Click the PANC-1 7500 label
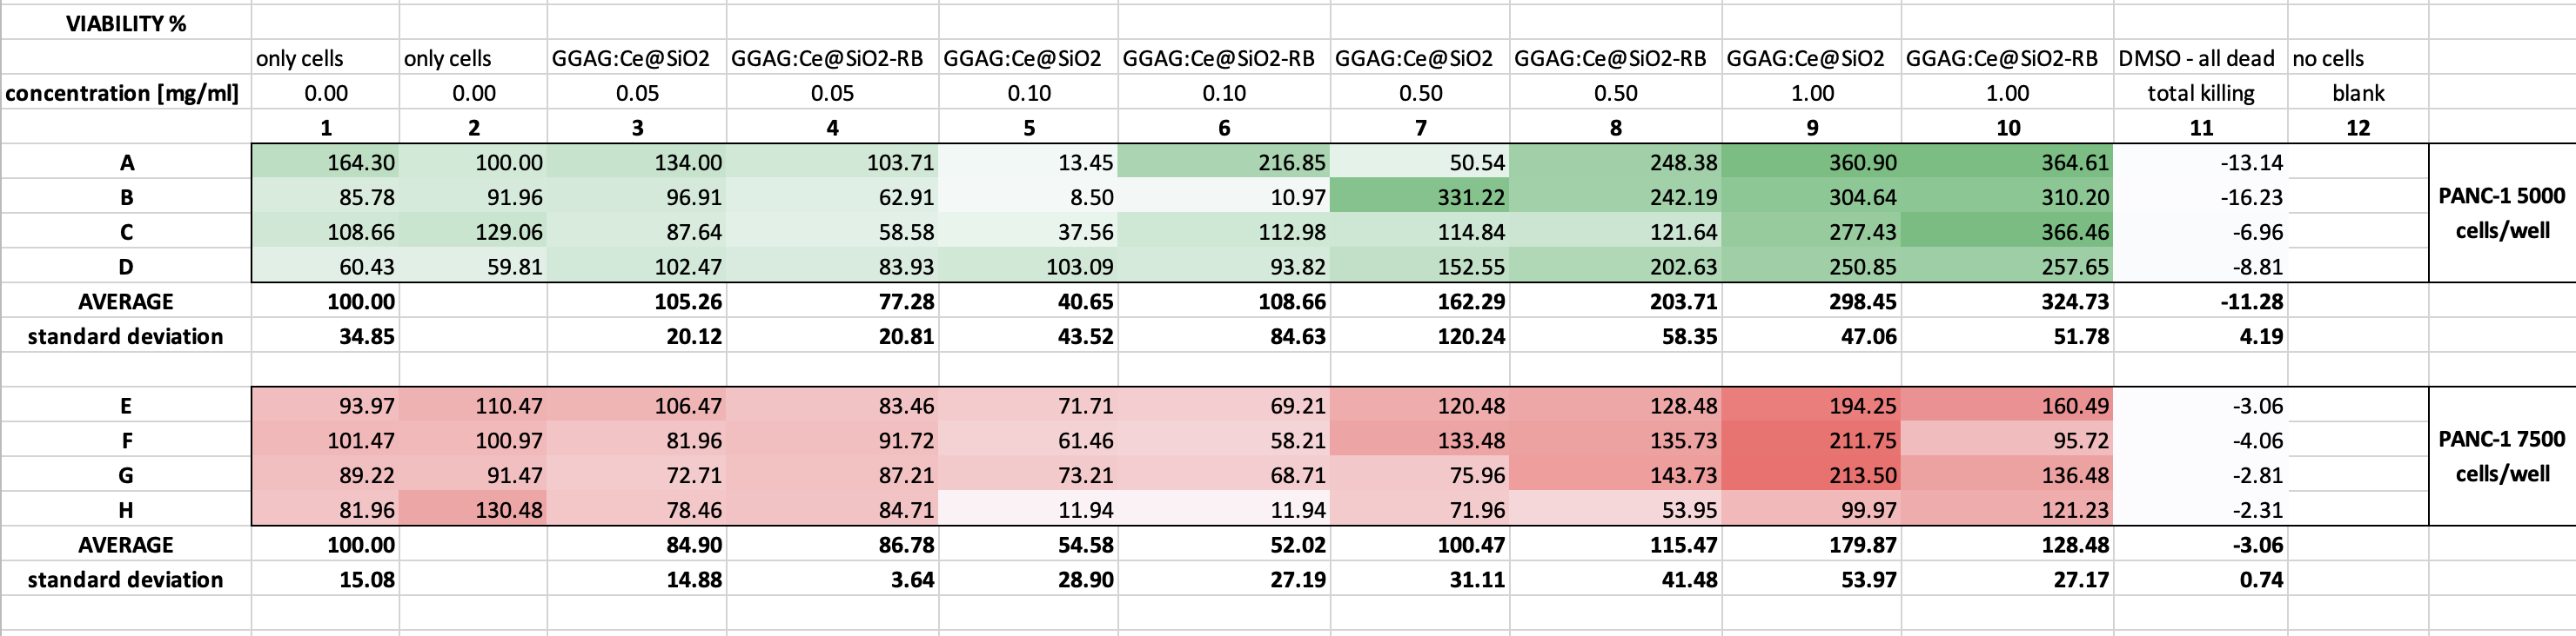This screenshot has height=636, width=2576. point(2501,440)
